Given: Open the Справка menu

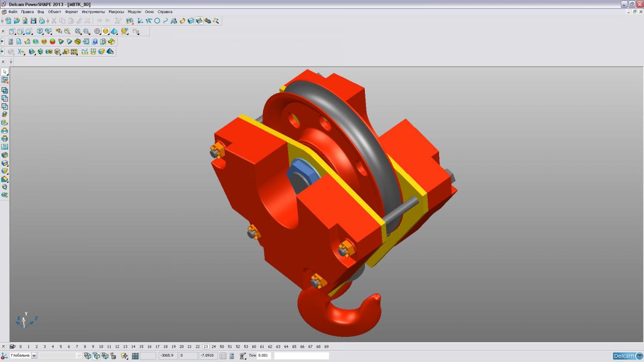Looking at the screenshot, I should (x=165, y=11).
